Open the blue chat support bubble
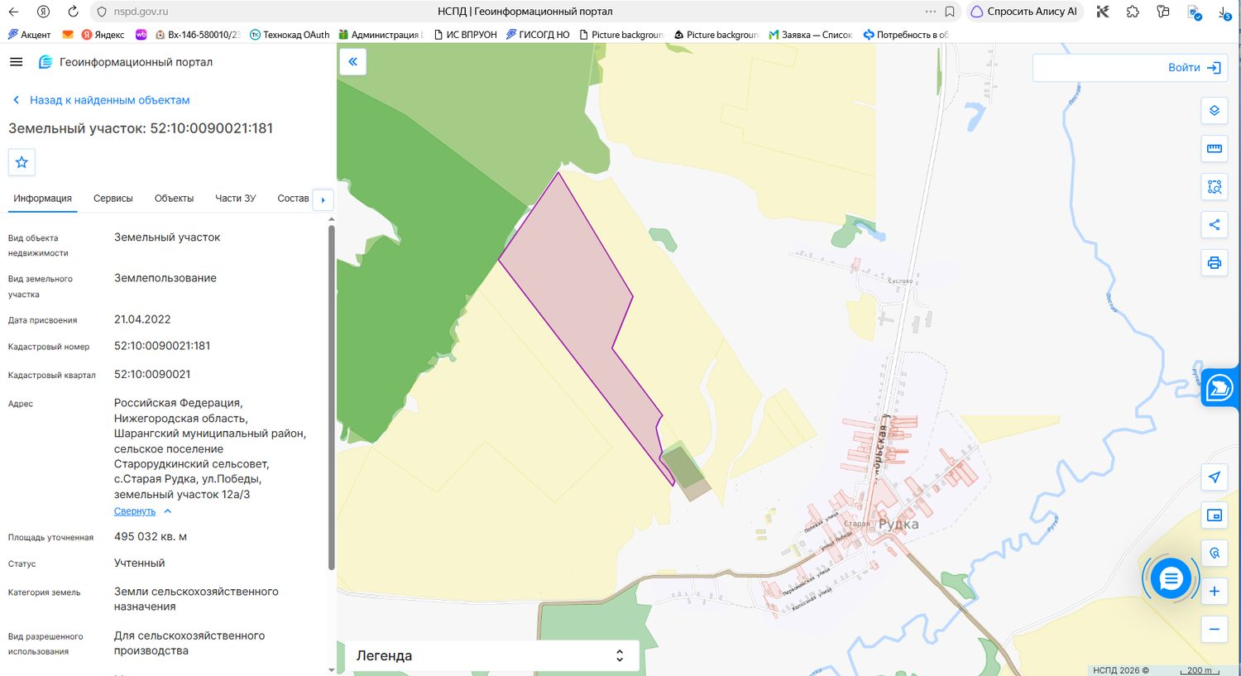Viewport: 1241px width, 676px height. (1170, 579)
